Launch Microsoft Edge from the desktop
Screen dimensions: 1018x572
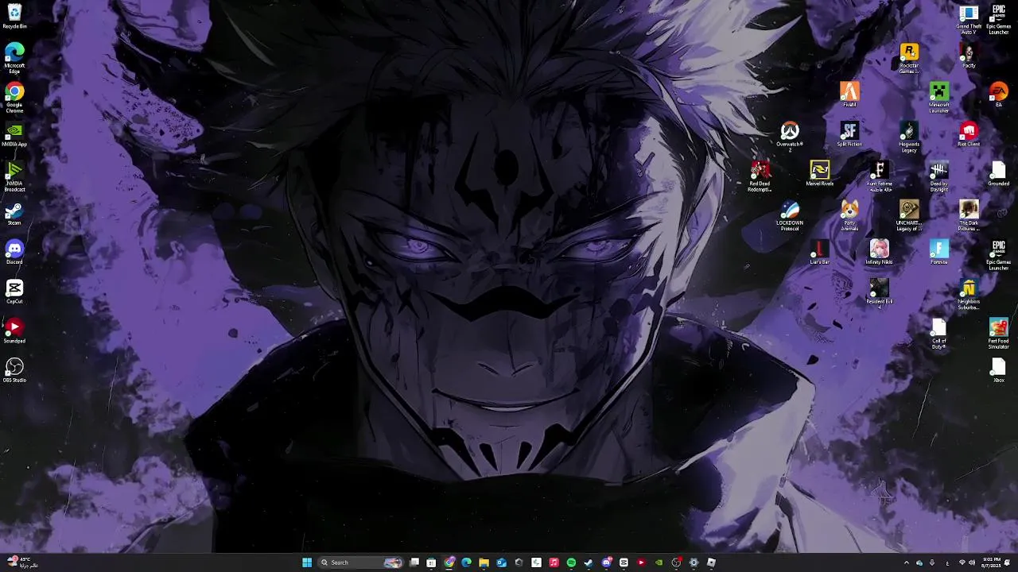point(14,59)
